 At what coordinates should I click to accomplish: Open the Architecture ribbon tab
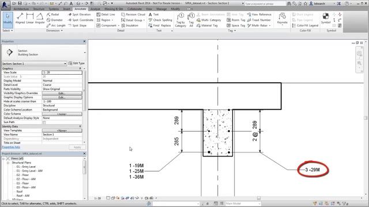point(21,9)
